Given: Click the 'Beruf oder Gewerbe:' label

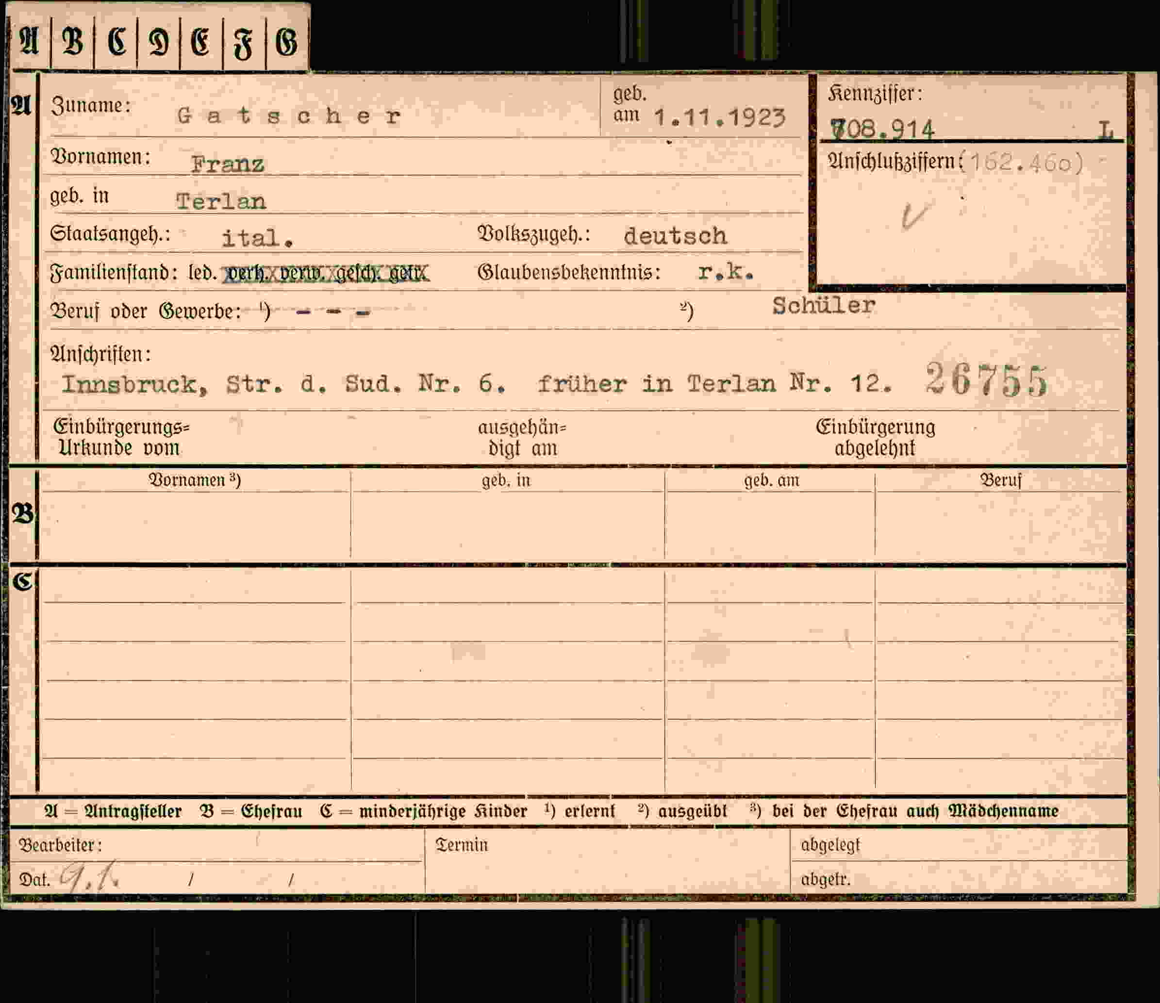Looking at the screenshot, I should point(146,311).
